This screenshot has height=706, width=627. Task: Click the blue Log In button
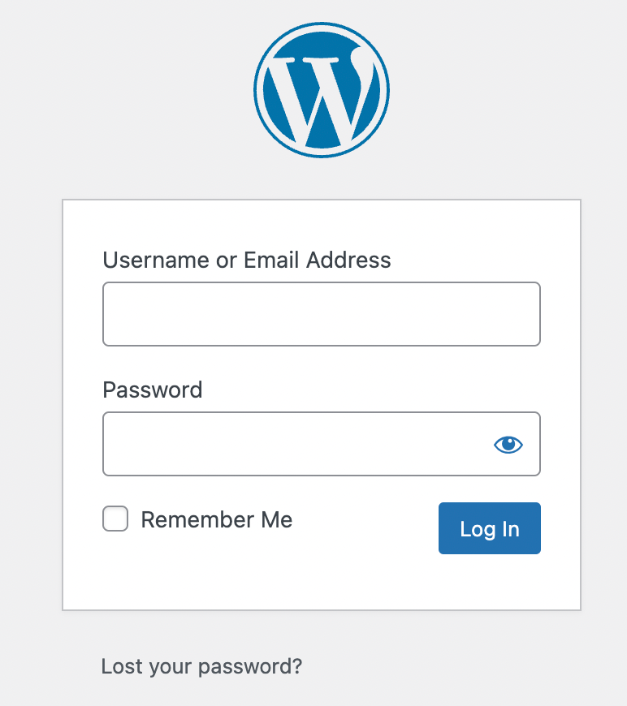pyautogui.click(x=489, y=529)
